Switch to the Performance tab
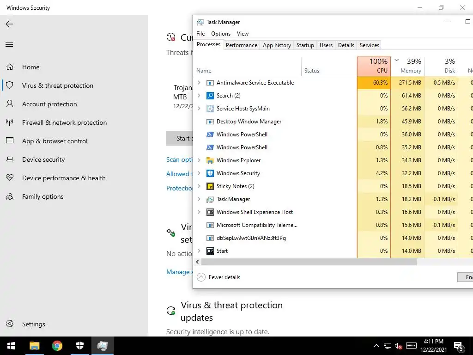Viewport: 473px width, 355px height. click(x=241, y=45)
